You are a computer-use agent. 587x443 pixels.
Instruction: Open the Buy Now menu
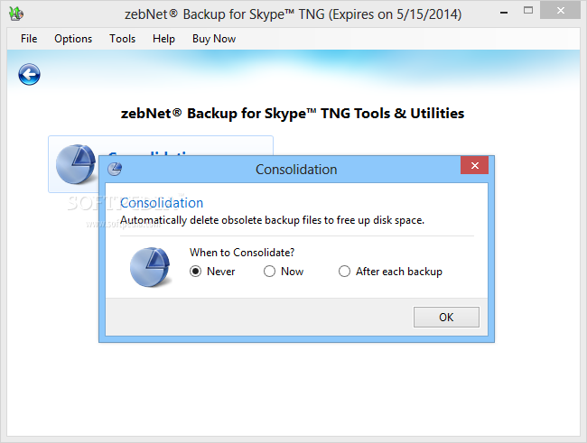[x=214, y=39]
